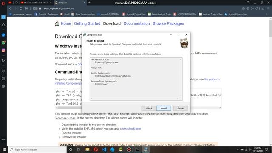Image resolution: width=272 pixels, height=153 pixels.
Task: Open File Explorer from taskbar
Action: (88, 150)
